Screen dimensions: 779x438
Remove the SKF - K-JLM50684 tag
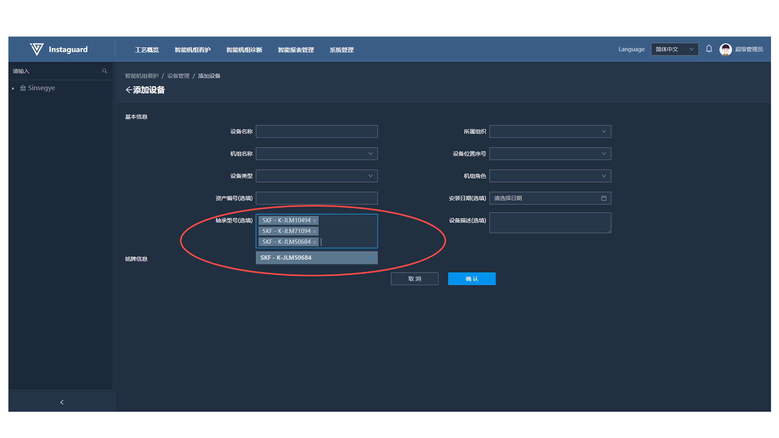click(314, 242)
